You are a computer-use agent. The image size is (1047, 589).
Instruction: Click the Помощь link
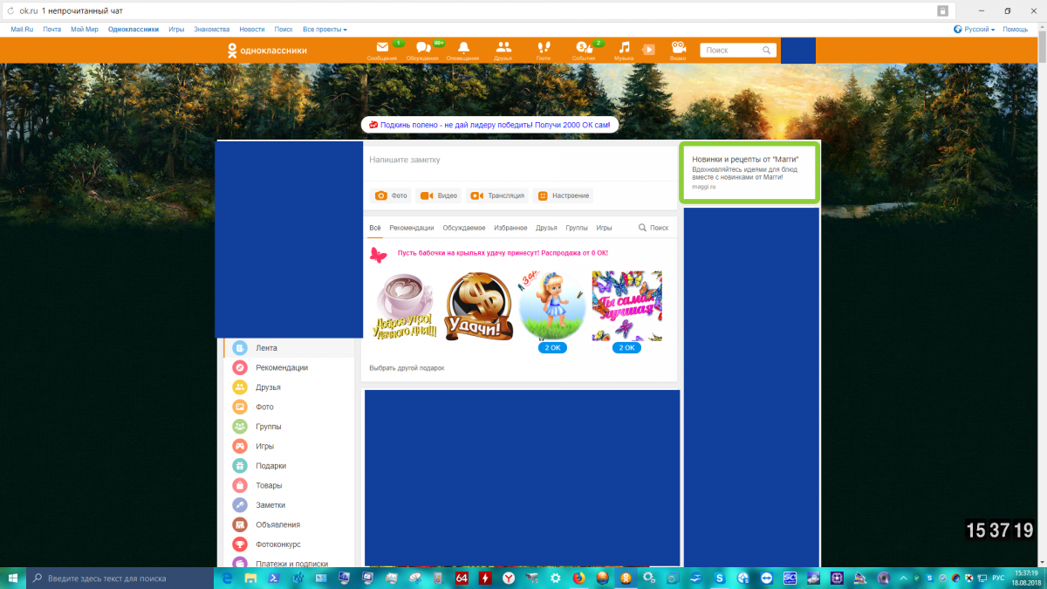1015,30
